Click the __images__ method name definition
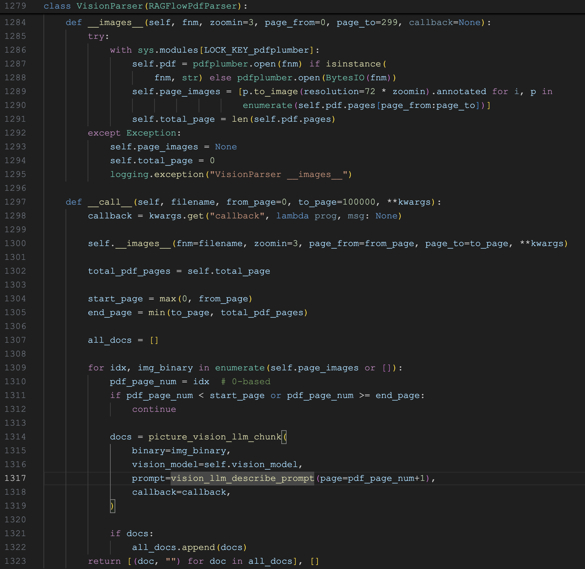 (x=115, y=22)
